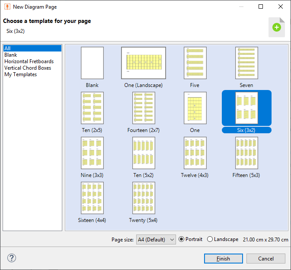Select the Blank category in list
The width and height of the screenshot is (291, 270).
tap(10, 55)
